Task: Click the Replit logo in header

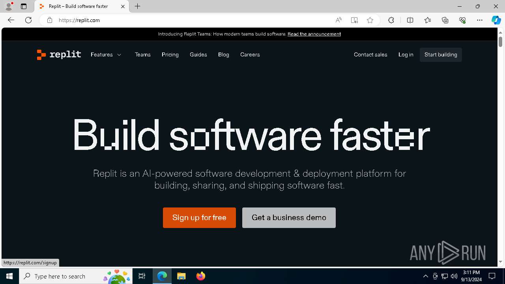Action: click(x=59, y=54)
